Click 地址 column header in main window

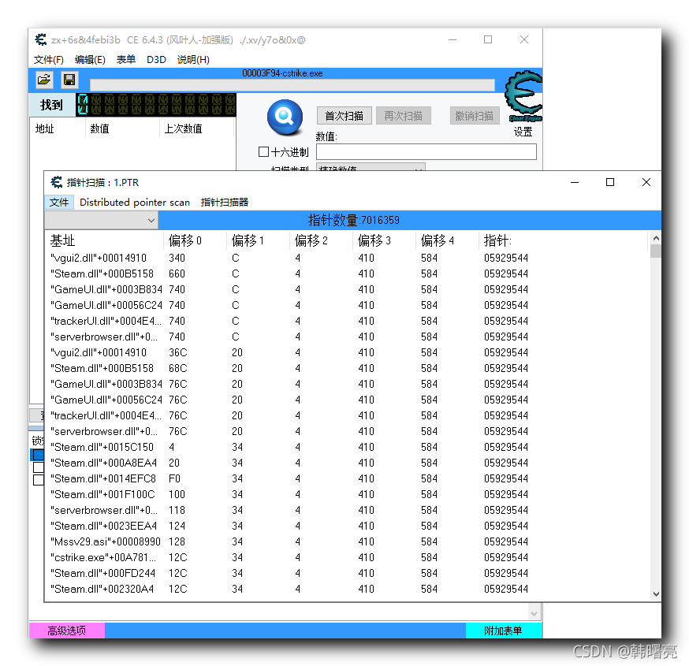pos(57,128)
